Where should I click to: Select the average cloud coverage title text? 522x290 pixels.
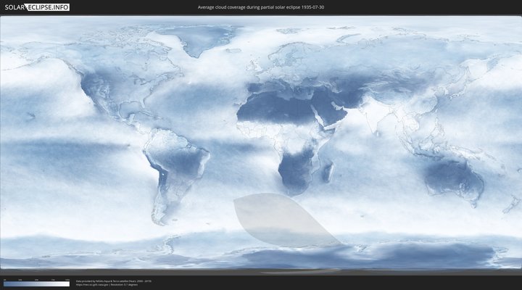pos(261,7)
